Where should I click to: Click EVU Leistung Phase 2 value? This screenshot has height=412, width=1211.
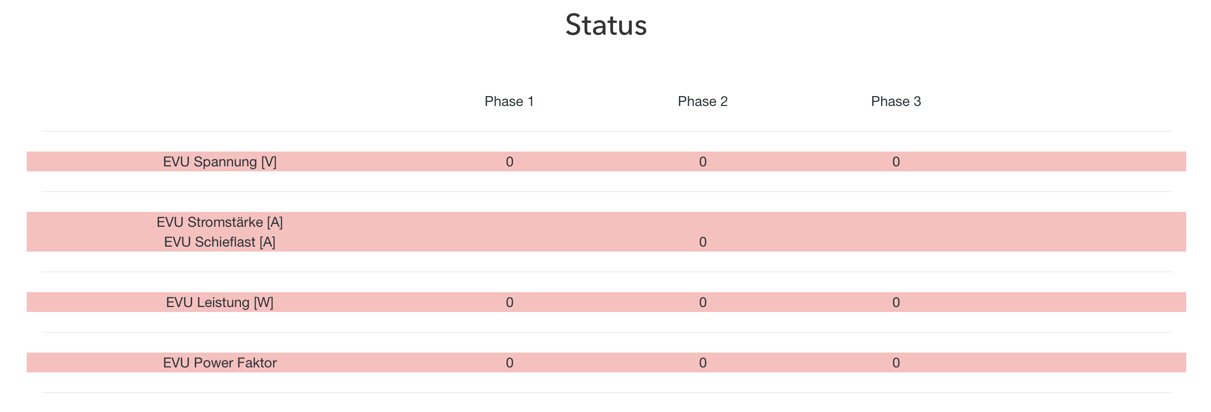coord(703,303)
